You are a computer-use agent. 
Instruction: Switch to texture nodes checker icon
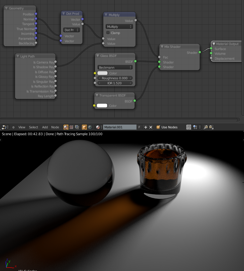coord(72,127)
